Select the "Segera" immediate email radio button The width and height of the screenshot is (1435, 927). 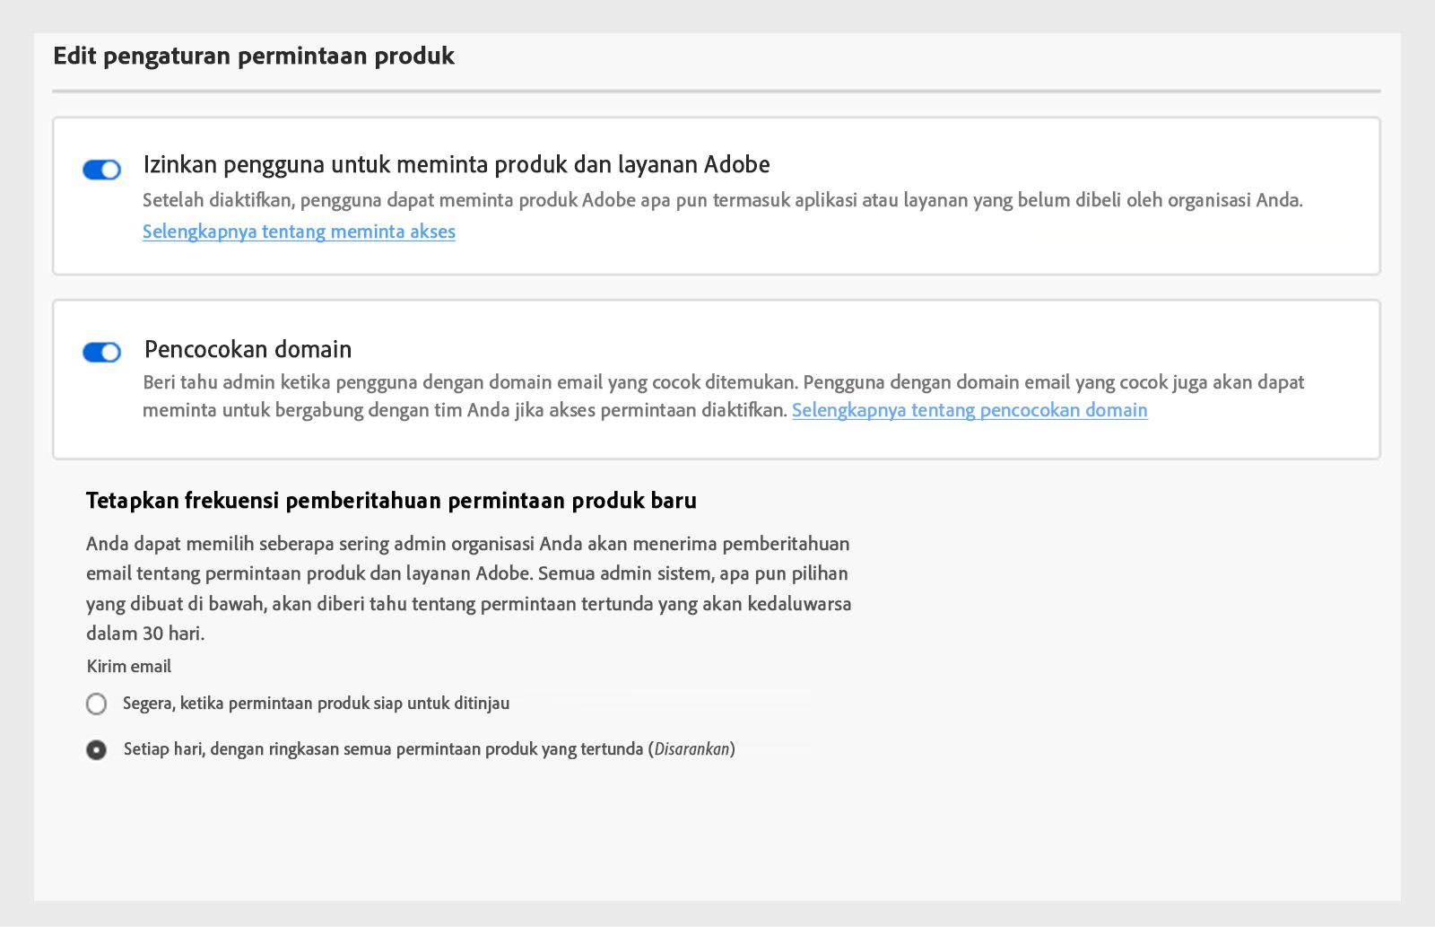click(x=96, y=704)
